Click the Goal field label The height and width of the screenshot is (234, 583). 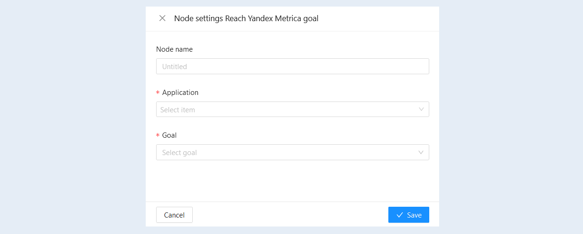coord(169,135)
